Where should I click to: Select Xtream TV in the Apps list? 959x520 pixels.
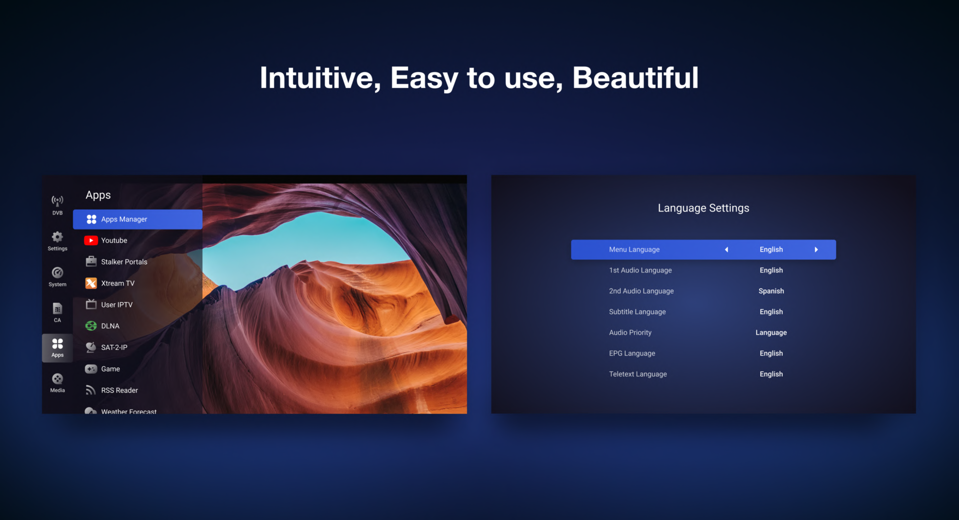click(137, 283)
